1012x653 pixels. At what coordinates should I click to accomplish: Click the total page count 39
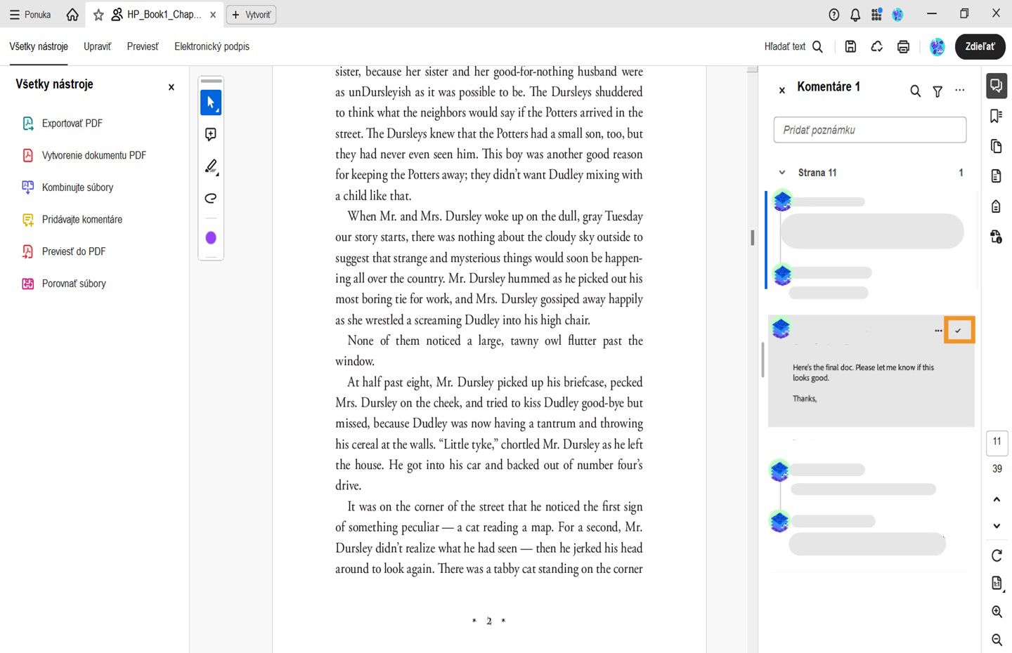997,469
